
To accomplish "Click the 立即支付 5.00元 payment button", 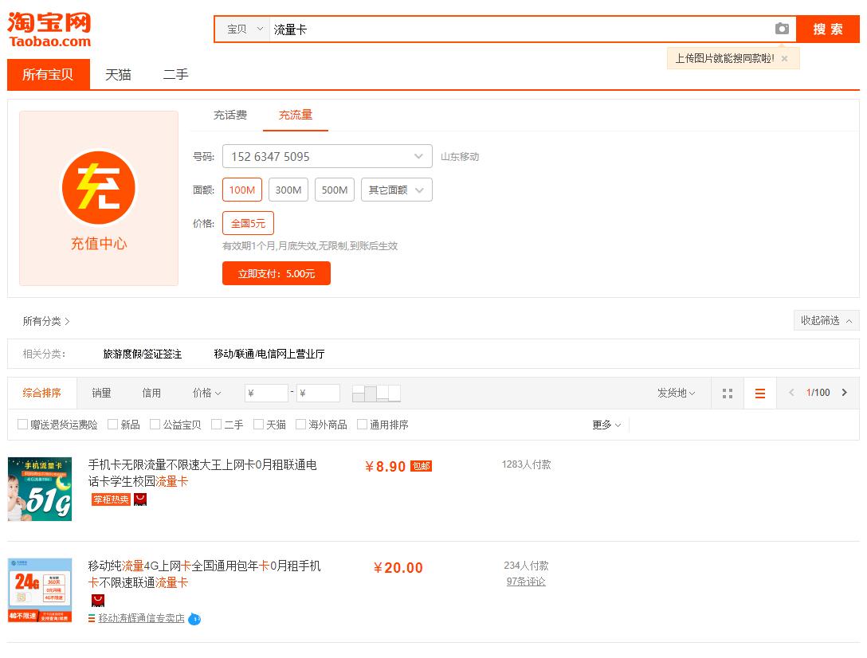I will [277, 272].
